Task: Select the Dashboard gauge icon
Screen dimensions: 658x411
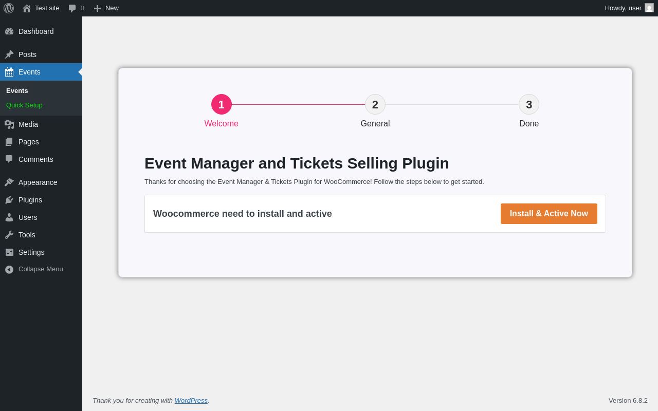Action: (x=9, y=31)
